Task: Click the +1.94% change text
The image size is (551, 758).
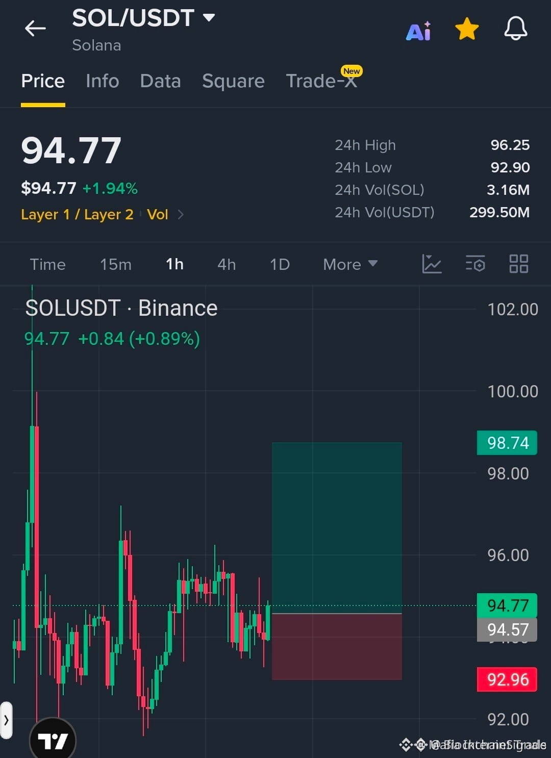Action: [110, 189]
